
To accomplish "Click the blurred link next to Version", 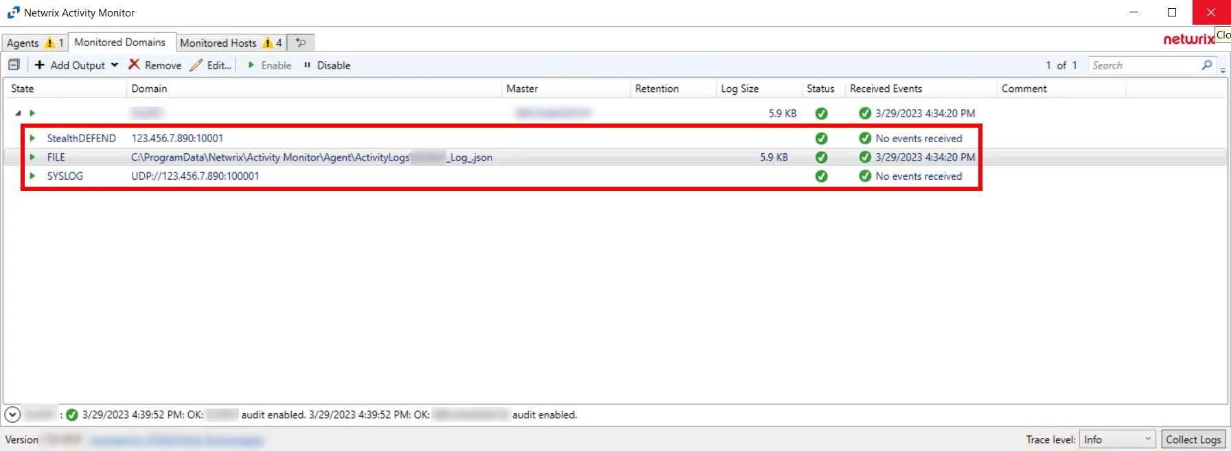I will point(176,440).
